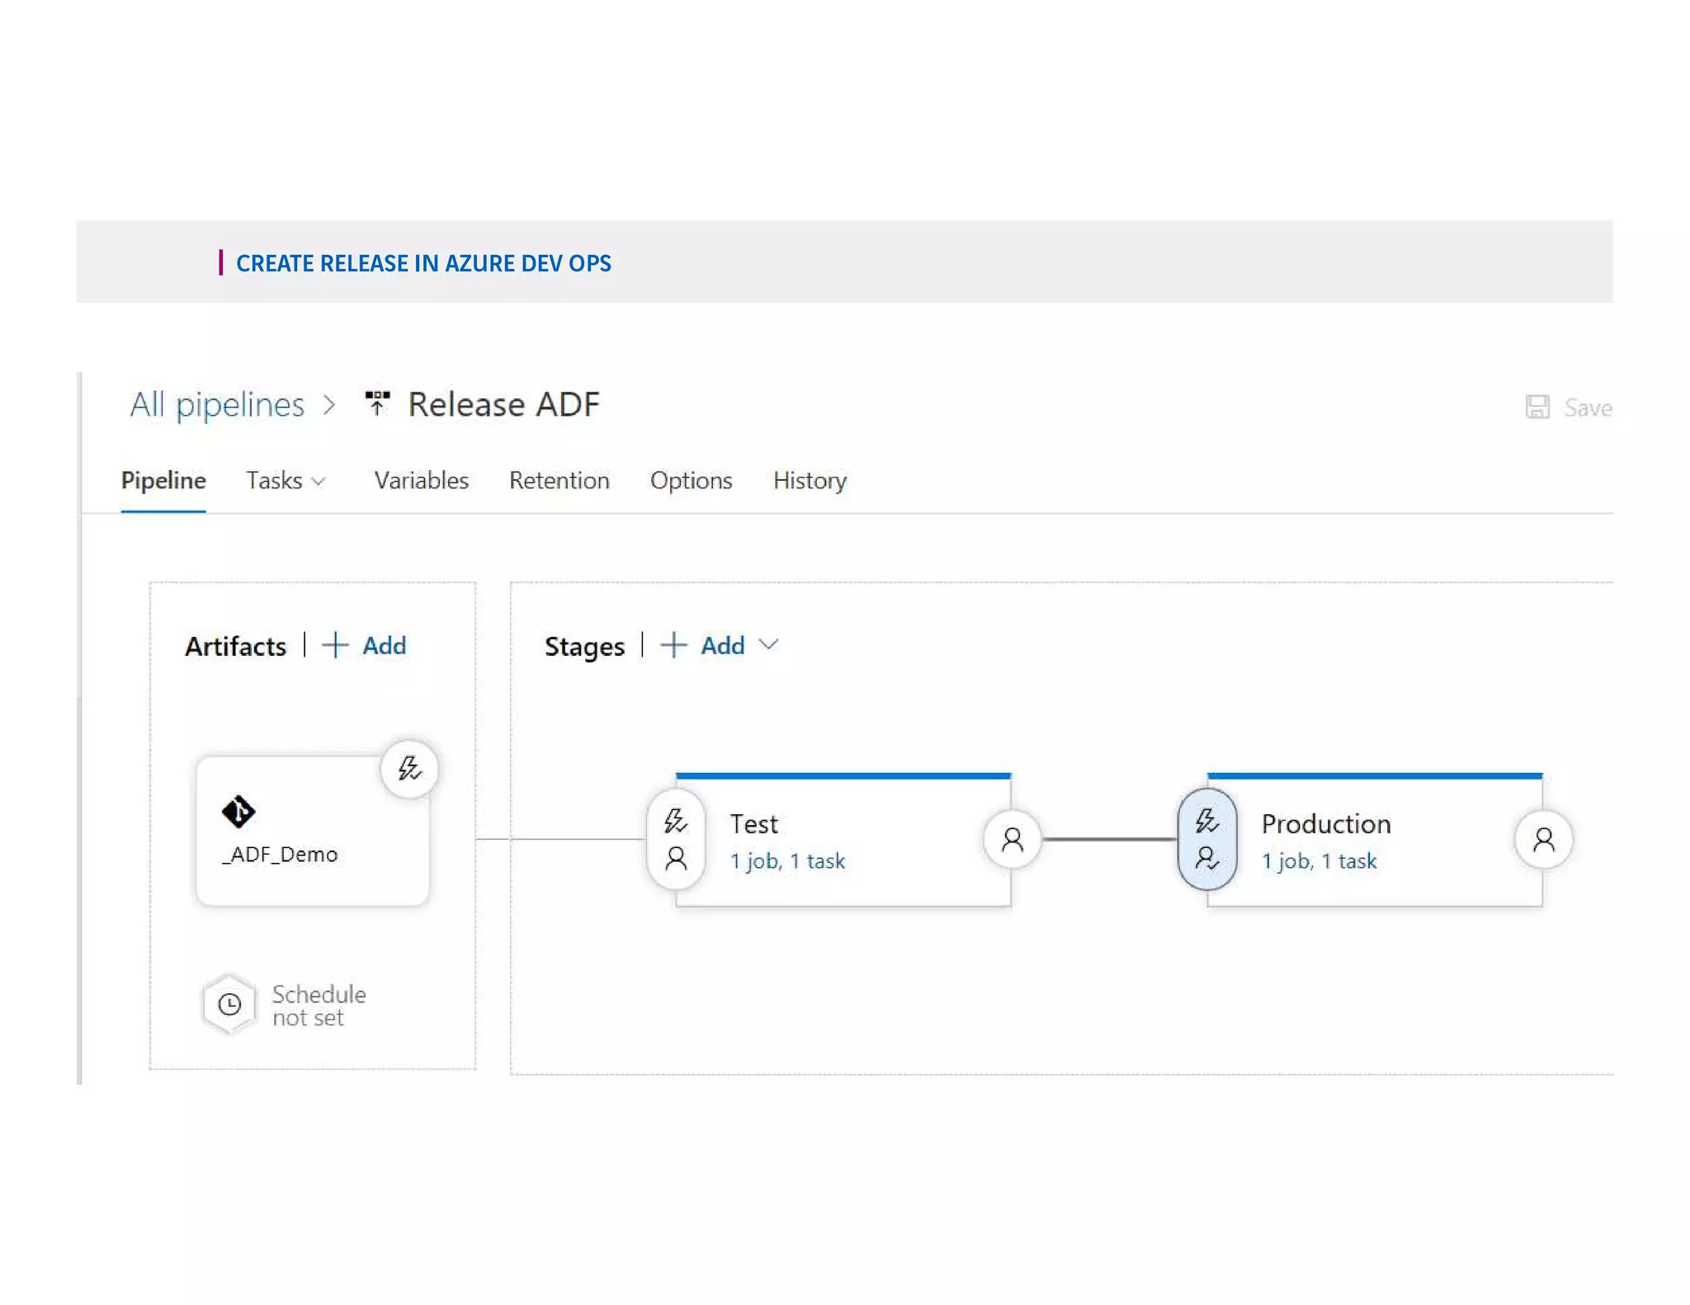Select the Production stage name

point(1326,823)
